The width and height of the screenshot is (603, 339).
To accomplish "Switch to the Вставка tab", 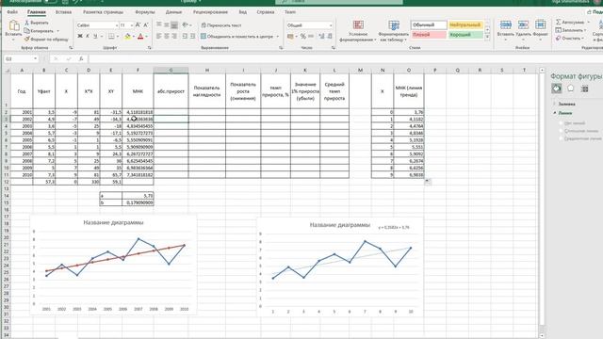I will coord(63,12).
